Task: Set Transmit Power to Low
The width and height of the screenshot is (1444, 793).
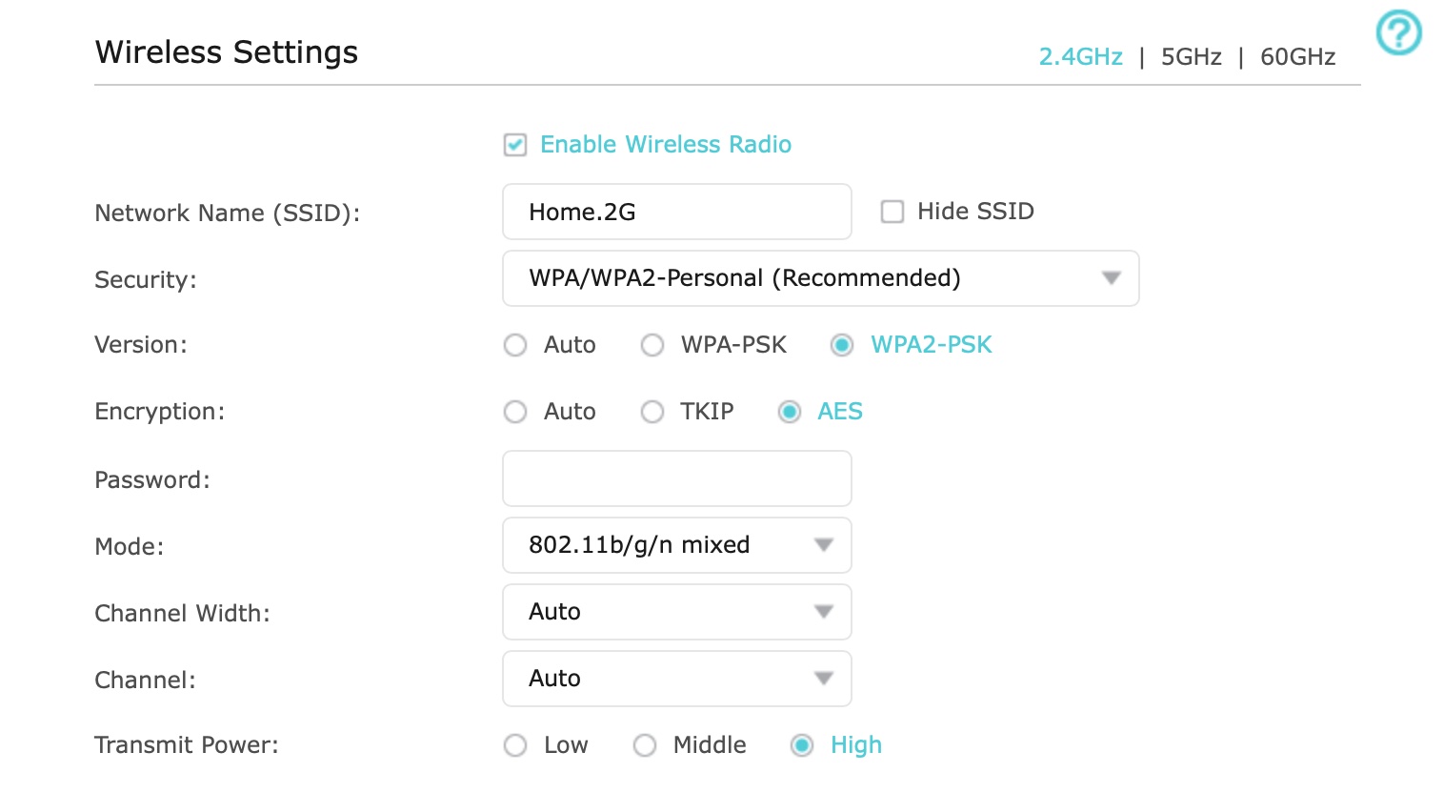Action: pyautogui.click(x=515, y=745)
